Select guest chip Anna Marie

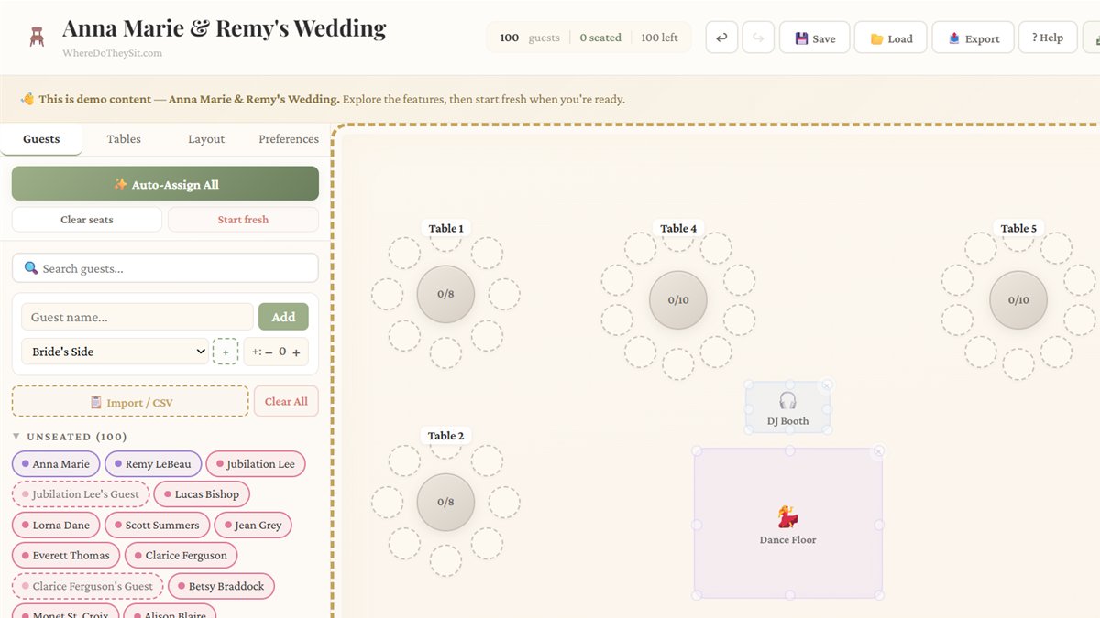(55, 464)
